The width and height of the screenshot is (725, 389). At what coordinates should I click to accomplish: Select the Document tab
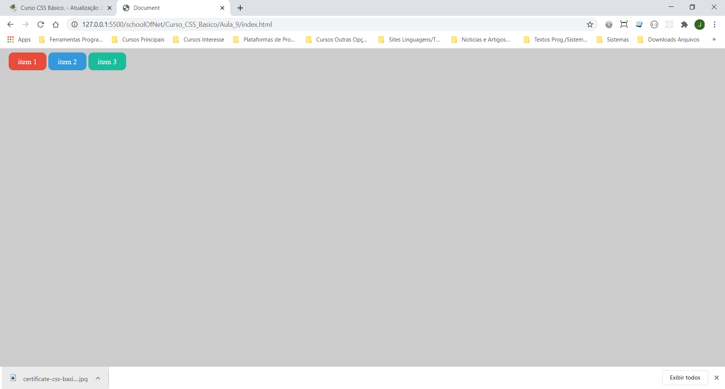(x=174, y=8)
